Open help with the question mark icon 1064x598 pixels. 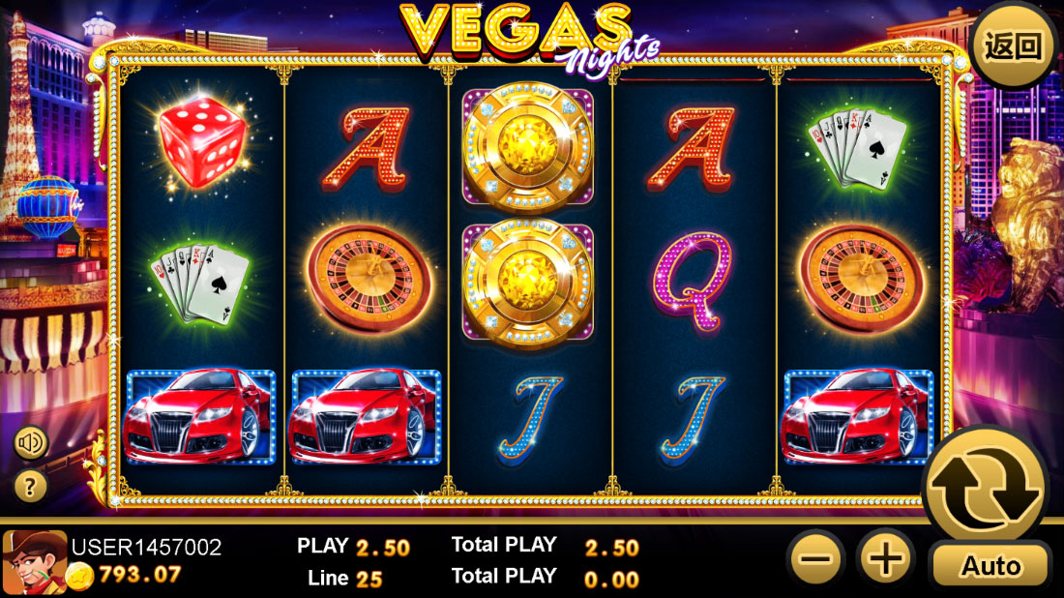point(31,487)
